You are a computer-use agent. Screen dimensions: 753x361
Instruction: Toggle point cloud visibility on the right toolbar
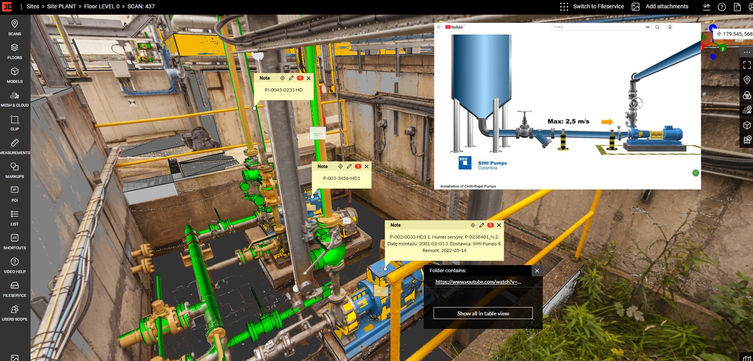[x=747, y=110]
